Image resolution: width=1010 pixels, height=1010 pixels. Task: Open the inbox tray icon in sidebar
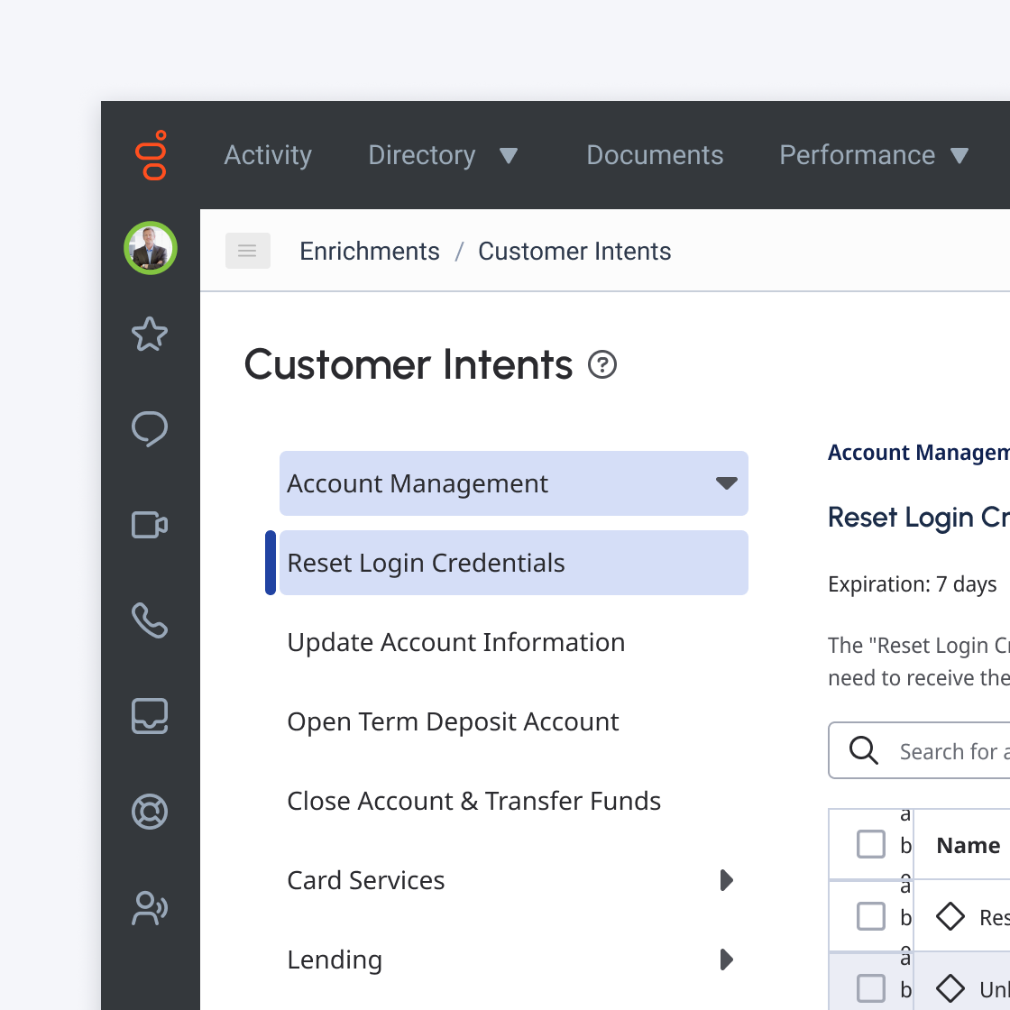(x=150, y=716)
